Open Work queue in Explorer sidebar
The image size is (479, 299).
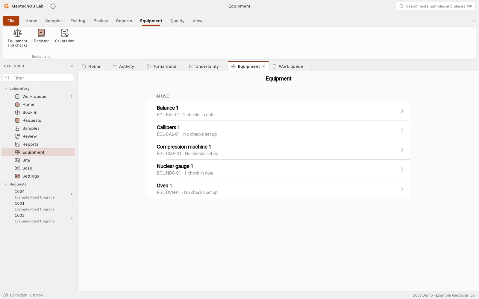tap(38, 97)
